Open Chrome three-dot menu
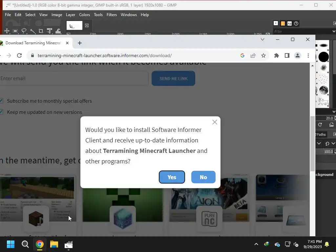The image size is (336, 252). (308, 55)
